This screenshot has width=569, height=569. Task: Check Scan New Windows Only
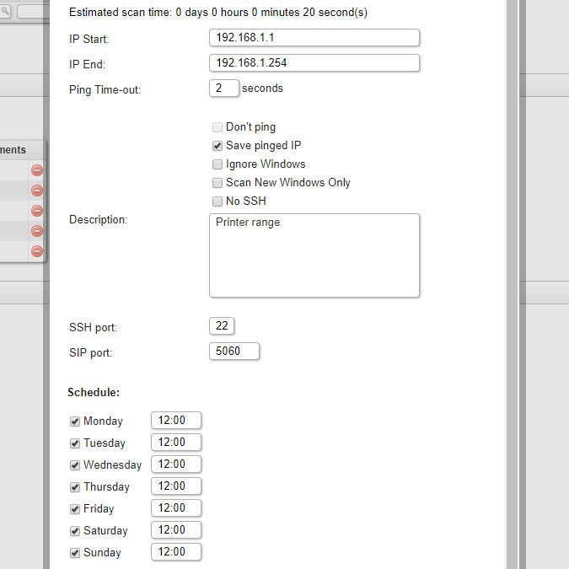217,183
